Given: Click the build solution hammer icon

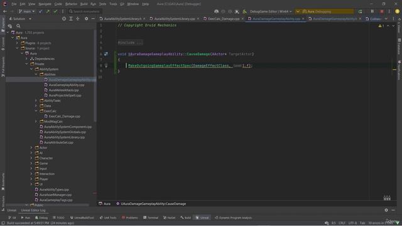Looking at the screenshot, I should click(244, 11).
